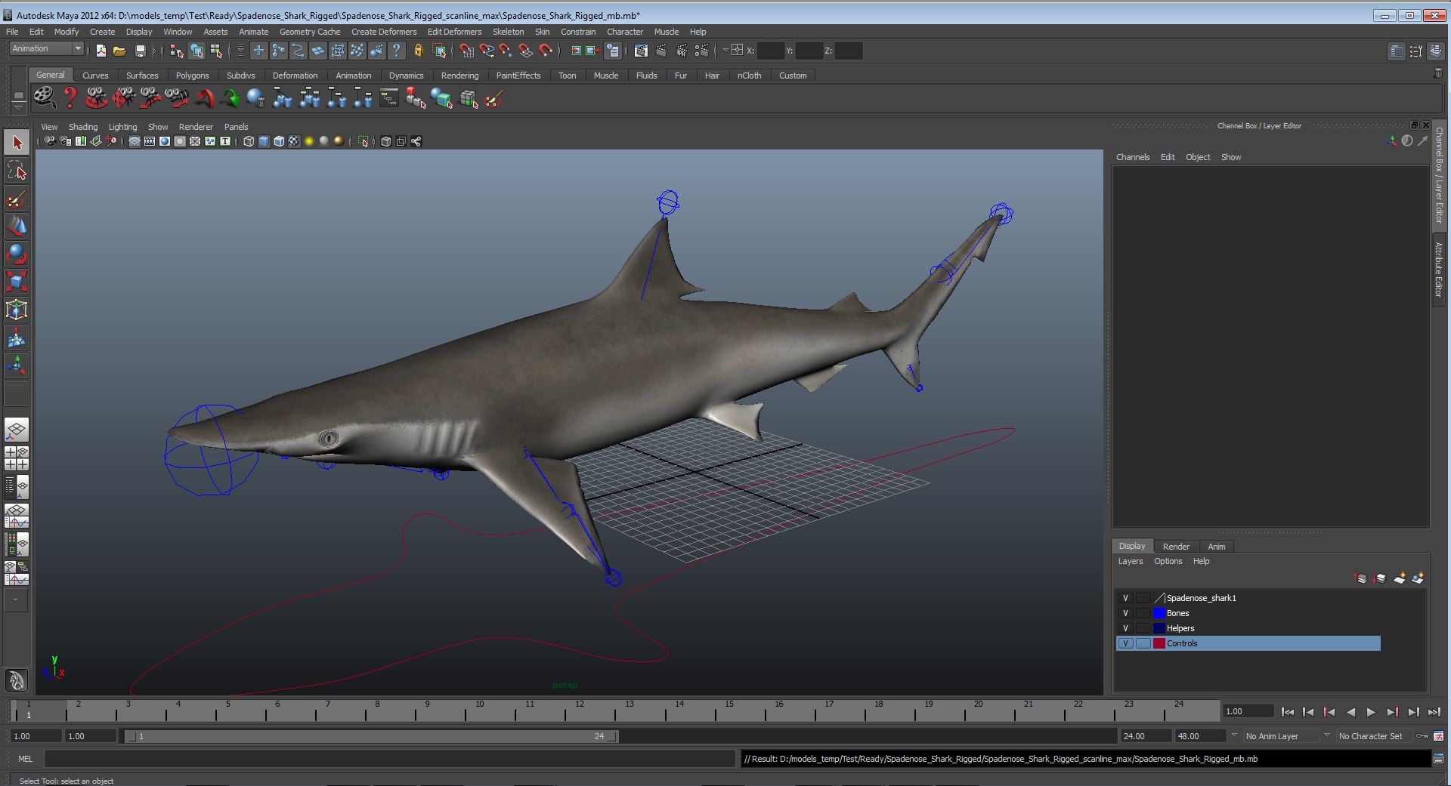The height and width of the screenshot is (786, 1451).
Task: Toggle visibility of Bones layer
Action: coord(1125,613)
